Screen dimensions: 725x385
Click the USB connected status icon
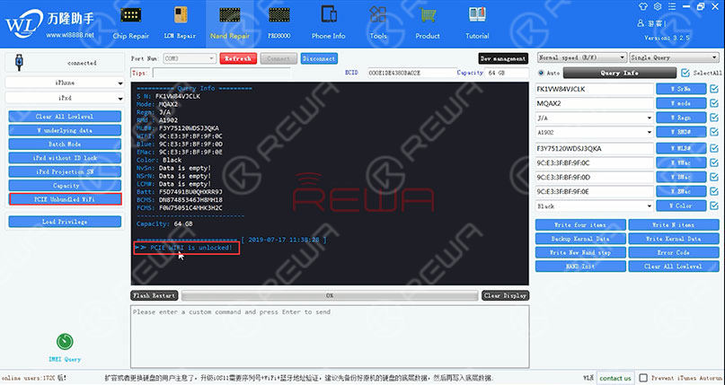point(19,62)
